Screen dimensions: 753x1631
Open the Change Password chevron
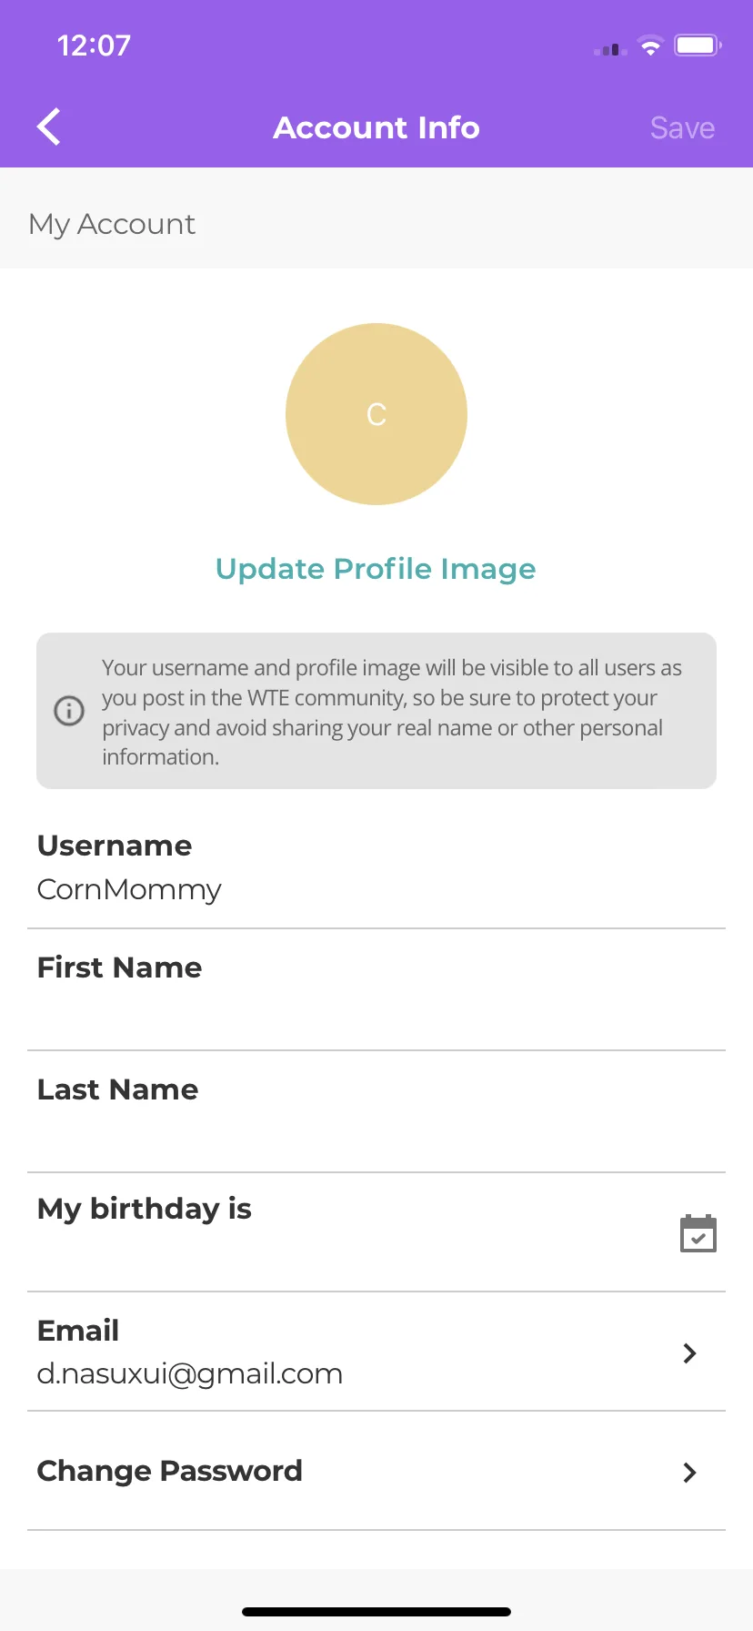pos(689,1473)
